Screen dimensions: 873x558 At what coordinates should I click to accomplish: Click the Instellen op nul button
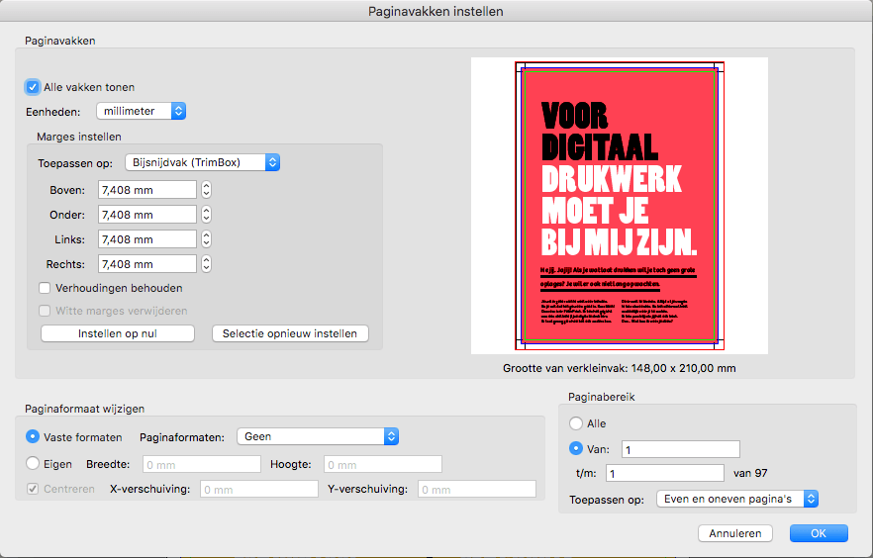click(118, 333)
